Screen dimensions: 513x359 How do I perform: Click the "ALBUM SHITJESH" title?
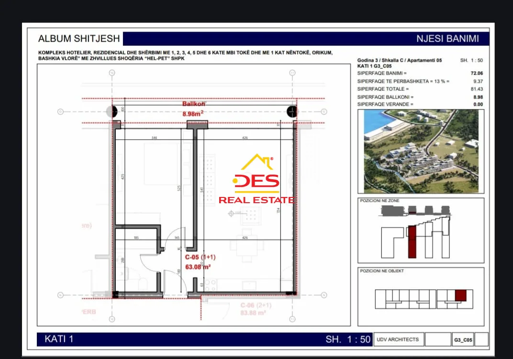point(79,39)
